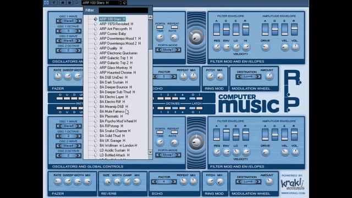Select the ARP 100 Stars H preset radio
Screen dimensions: 352x198
tap(96, 19)
